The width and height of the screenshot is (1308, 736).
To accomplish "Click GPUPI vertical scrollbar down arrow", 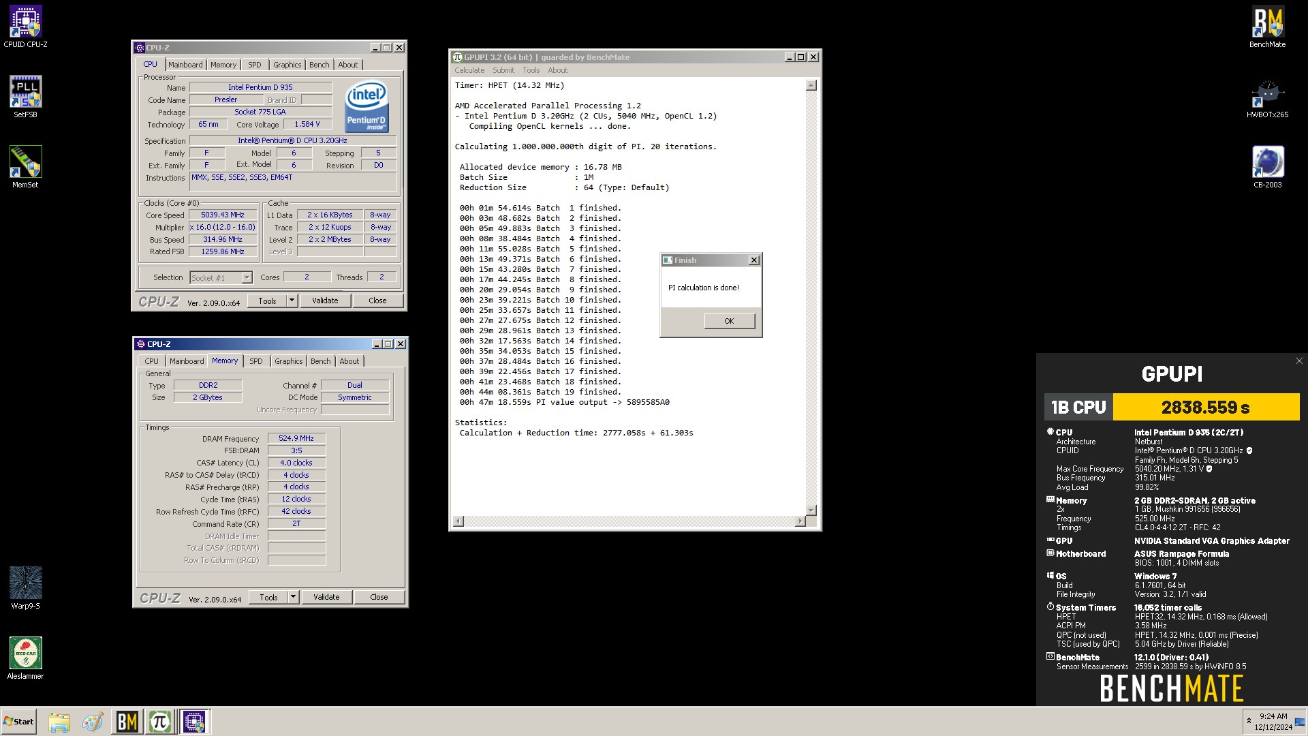I will point(811,510).
